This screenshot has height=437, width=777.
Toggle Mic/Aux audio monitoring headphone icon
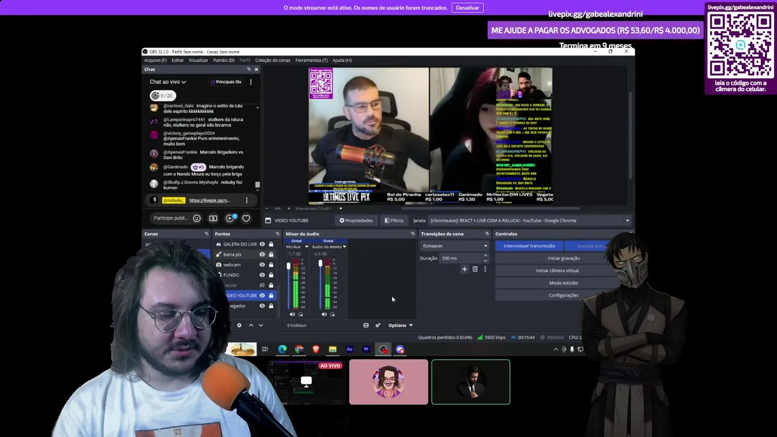coord(300,314)
